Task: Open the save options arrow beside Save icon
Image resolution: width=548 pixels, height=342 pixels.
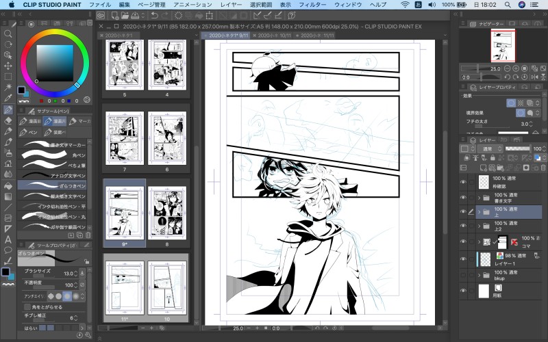Action: (143, 15)
